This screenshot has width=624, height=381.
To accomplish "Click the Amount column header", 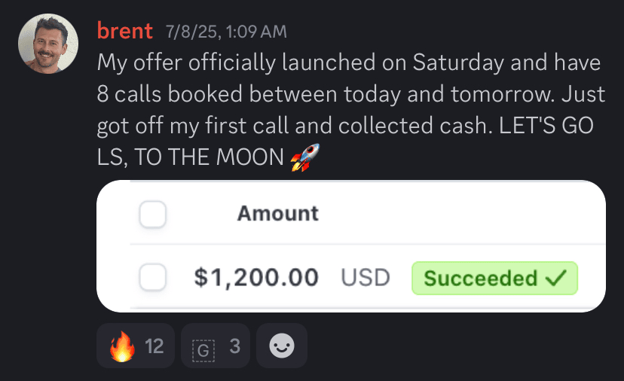I will pyautogui.click(x=278, y=214).
